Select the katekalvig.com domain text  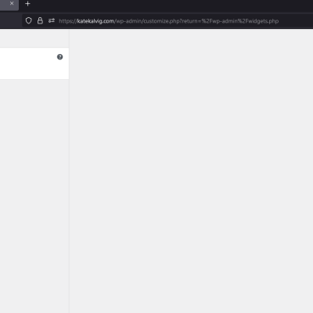pos(95,21)
